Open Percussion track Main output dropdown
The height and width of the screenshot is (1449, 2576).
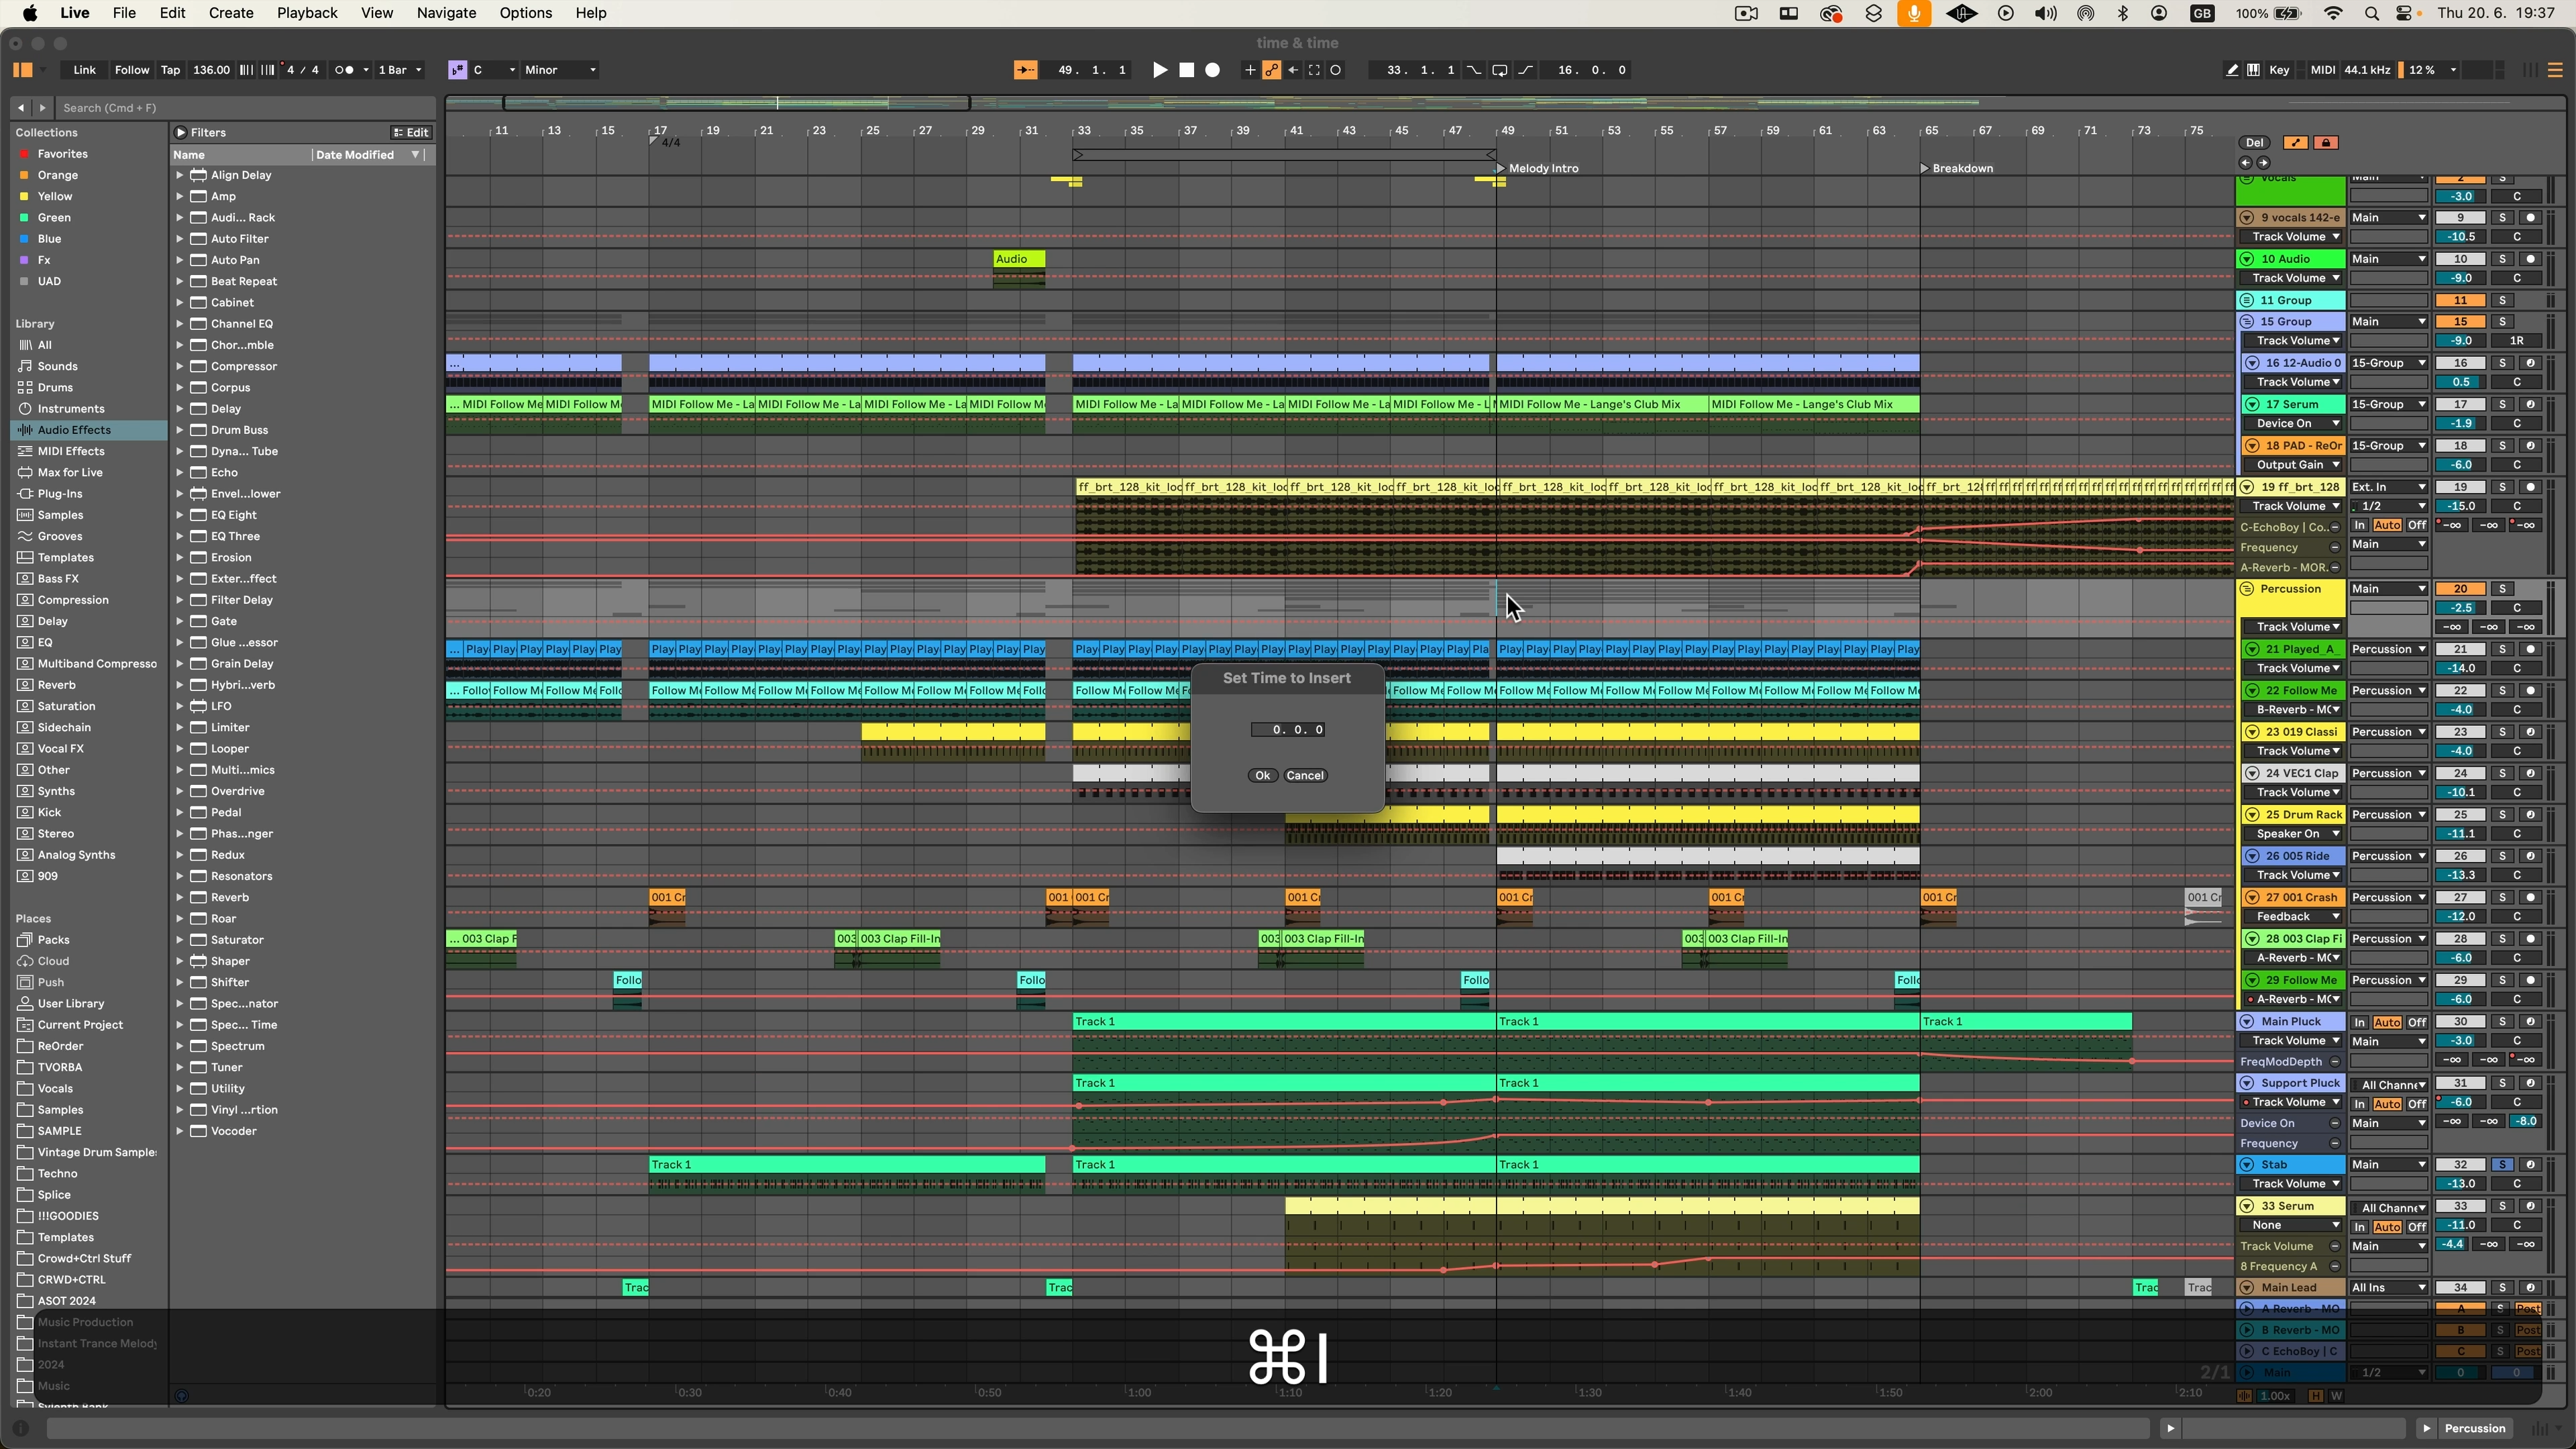pyautogui.click(x=2388, y=589)
